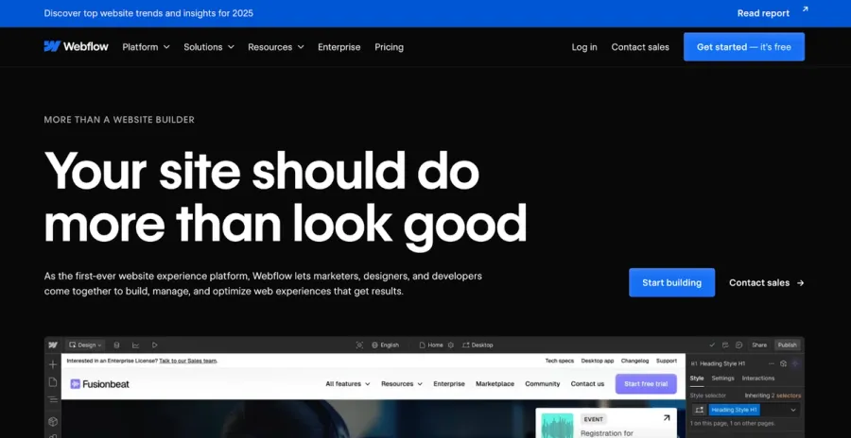Click the checkmark status icon in the Designer toolbar
The width and height of the screenshot is (851, 438).
click(712, 345)
